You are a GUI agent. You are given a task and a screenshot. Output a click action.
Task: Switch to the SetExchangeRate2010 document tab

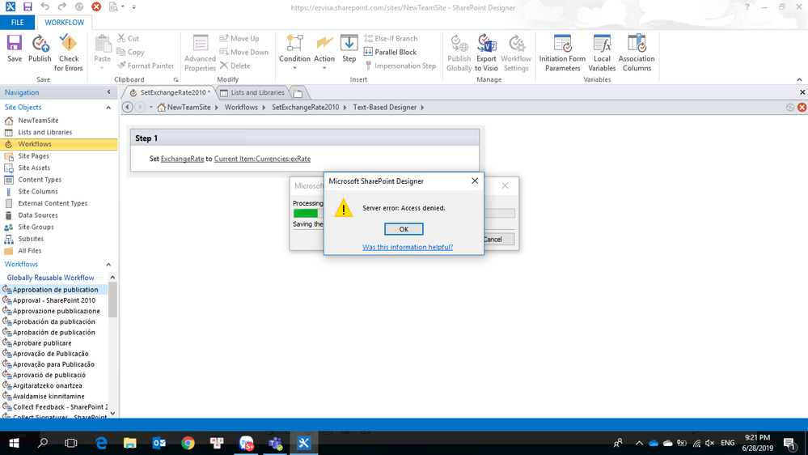169,92
